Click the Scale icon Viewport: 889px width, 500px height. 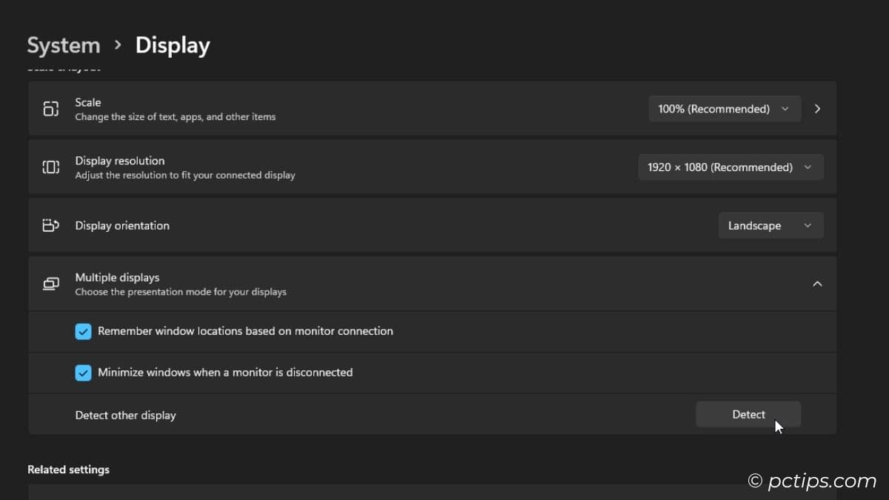coord(50,109)
